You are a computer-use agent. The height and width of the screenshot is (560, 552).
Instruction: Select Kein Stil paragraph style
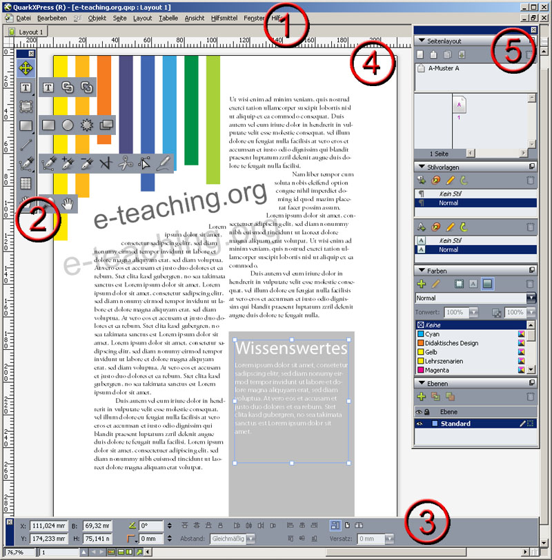point(476,194)
